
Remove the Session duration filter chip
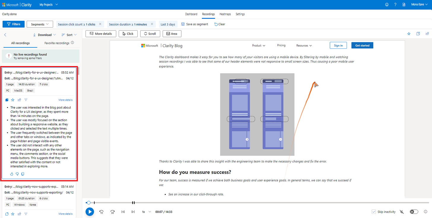click(x=152, y=24)
